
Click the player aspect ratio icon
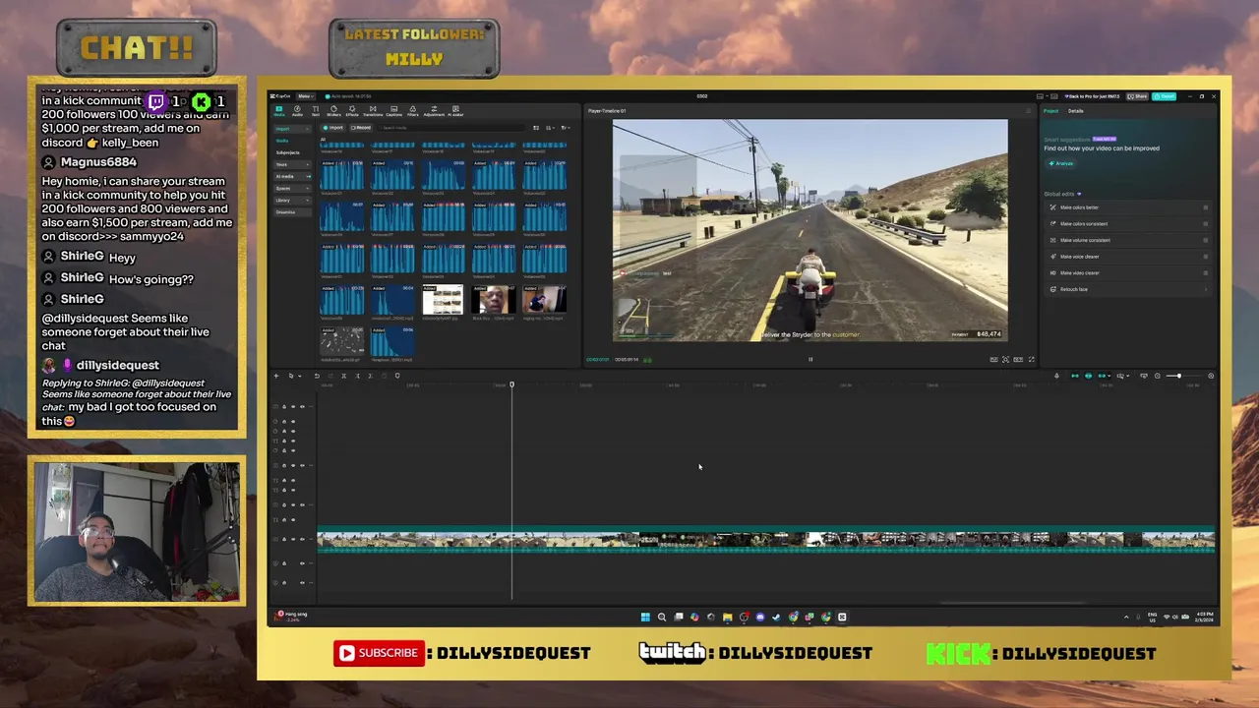(1018, 359)
